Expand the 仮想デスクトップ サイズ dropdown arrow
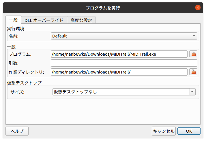The width and height of the screenshot is (206, 141). coord(192,92)
